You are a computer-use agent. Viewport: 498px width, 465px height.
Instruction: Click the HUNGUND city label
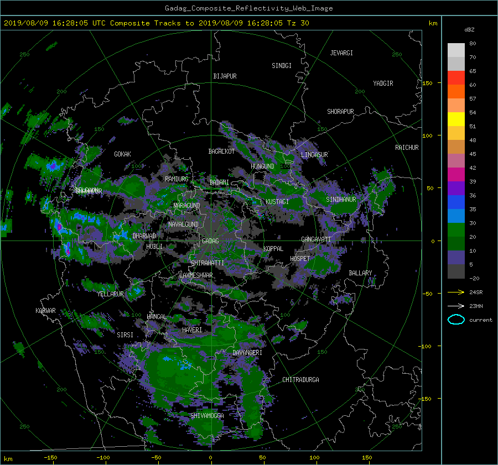(x=262, y=166)
